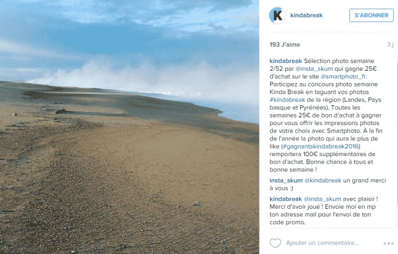The width and height of the screenshot is (398, 254).
Task: Click the caption text Sélection photo semaine
Action: click(339, 61)
